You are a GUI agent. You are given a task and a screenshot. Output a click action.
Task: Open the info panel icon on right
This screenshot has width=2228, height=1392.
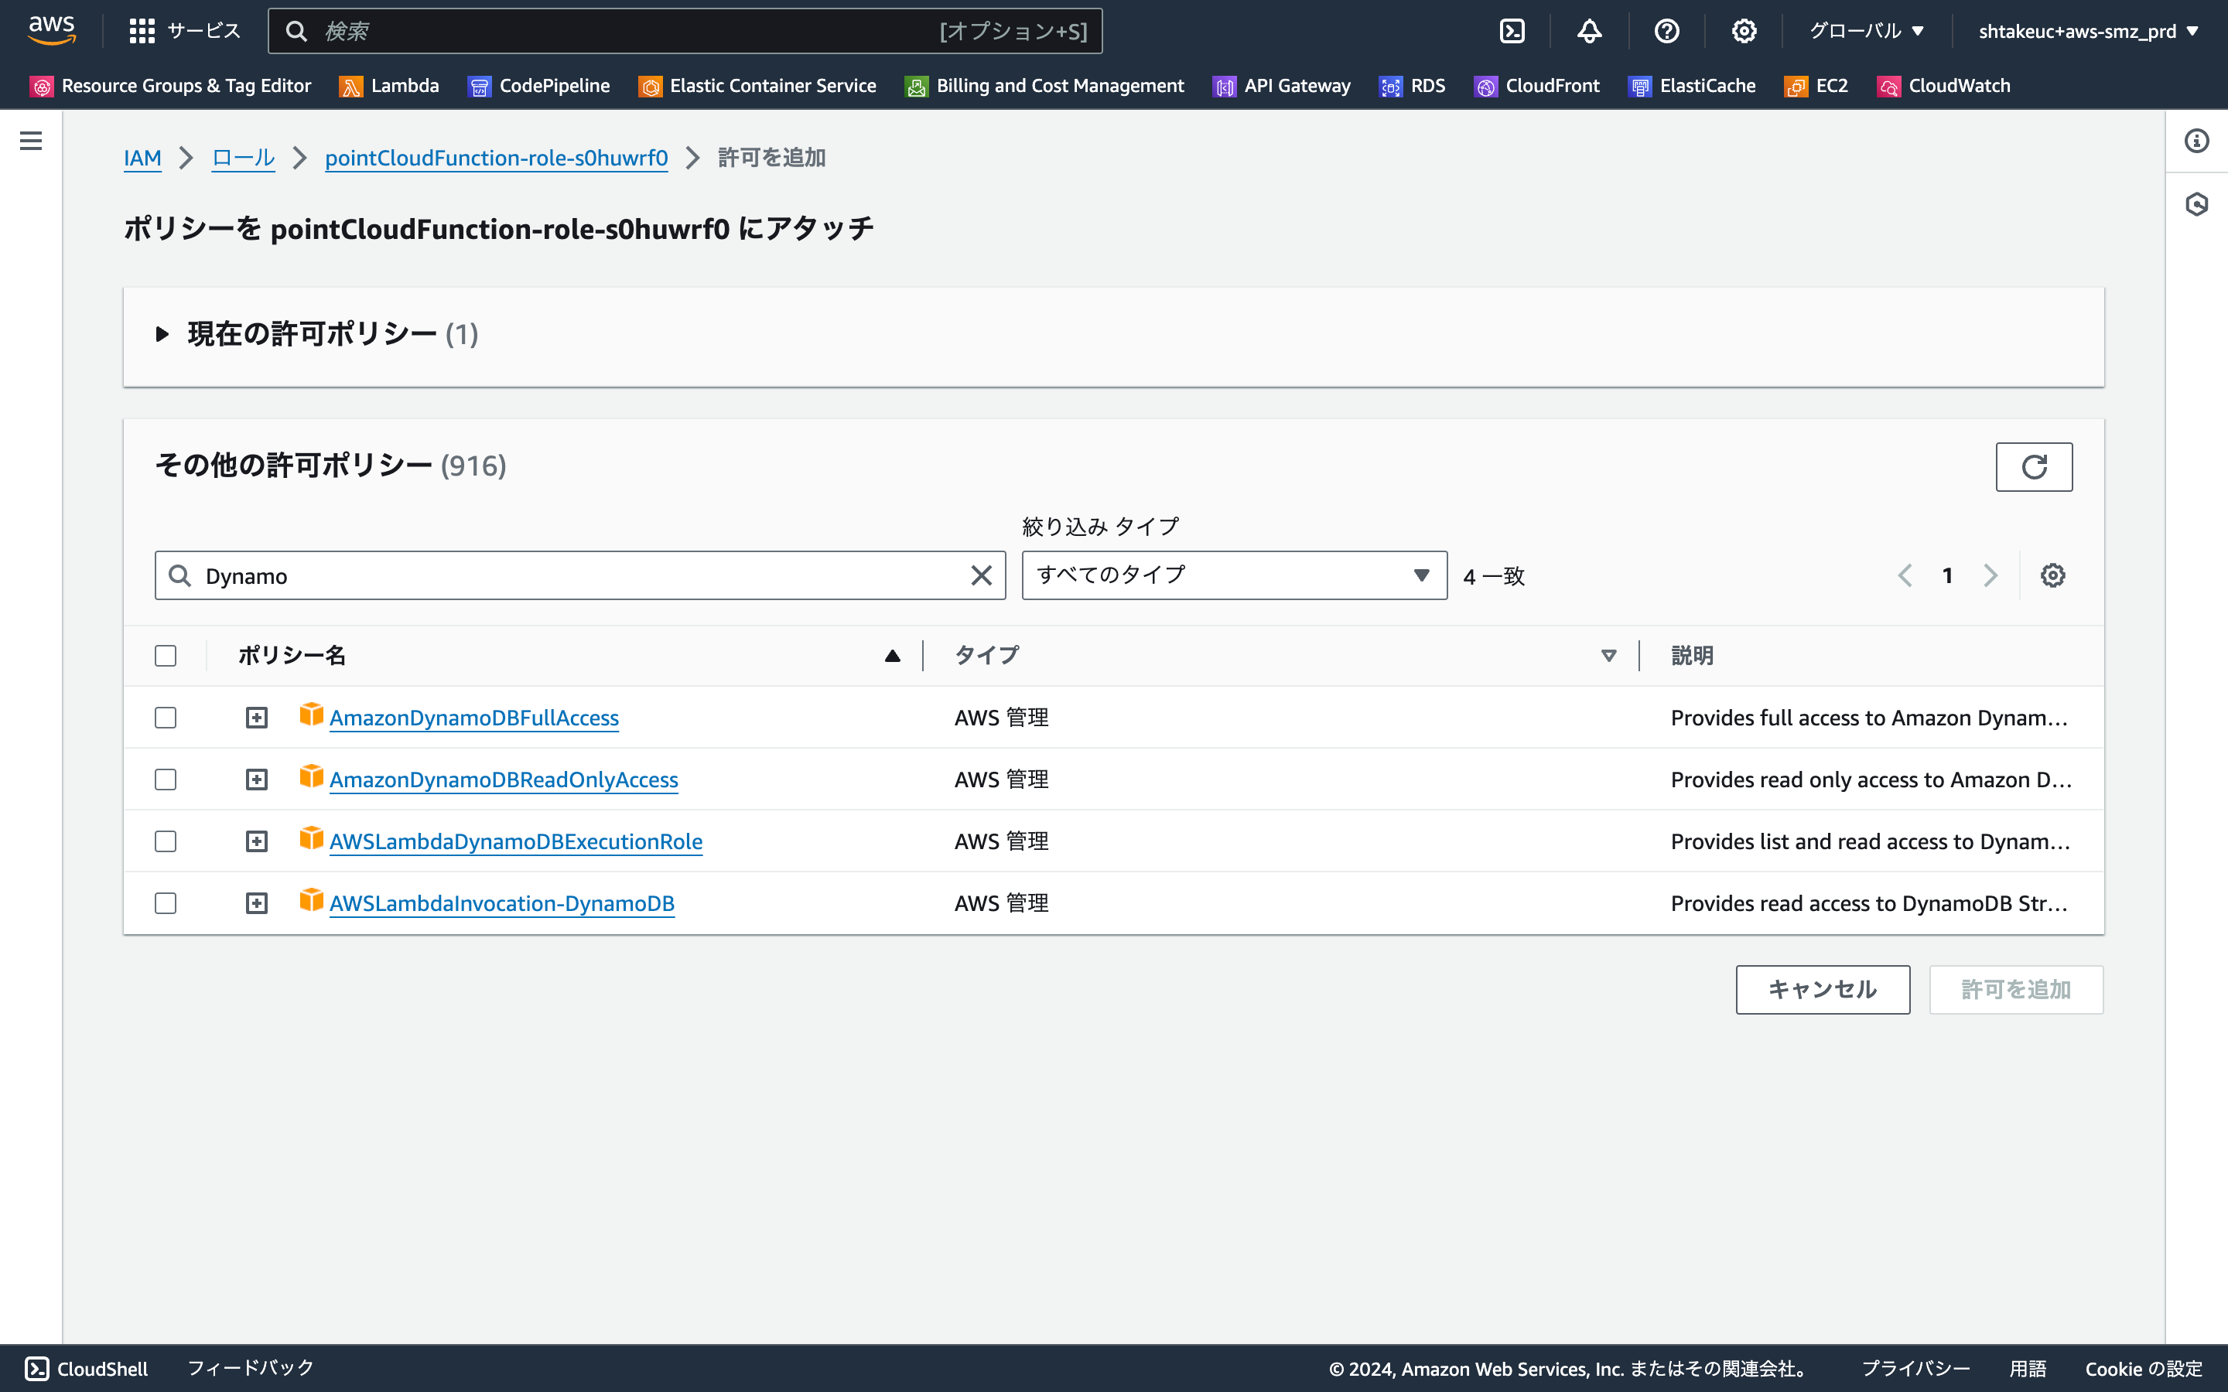tap(2197, 141)
